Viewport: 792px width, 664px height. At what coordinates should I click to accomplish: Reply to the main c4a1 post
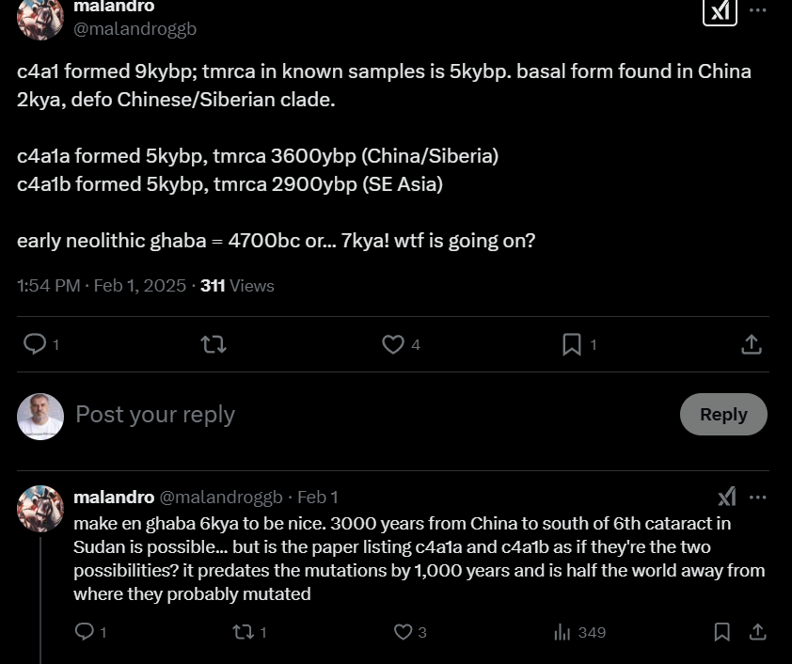(x=35, y=345)
